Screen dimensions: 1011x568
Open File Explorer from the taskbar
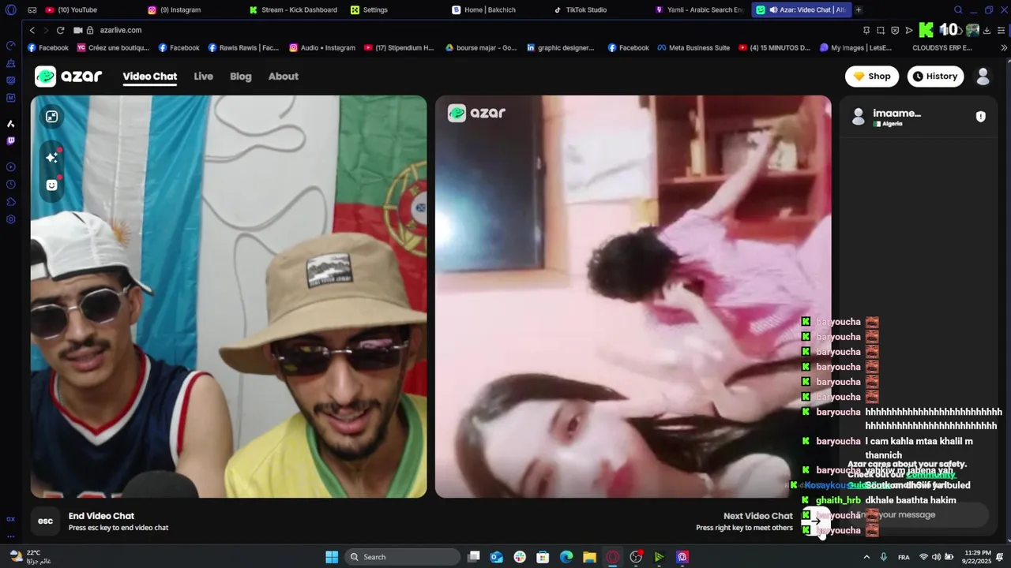point(589,557)
